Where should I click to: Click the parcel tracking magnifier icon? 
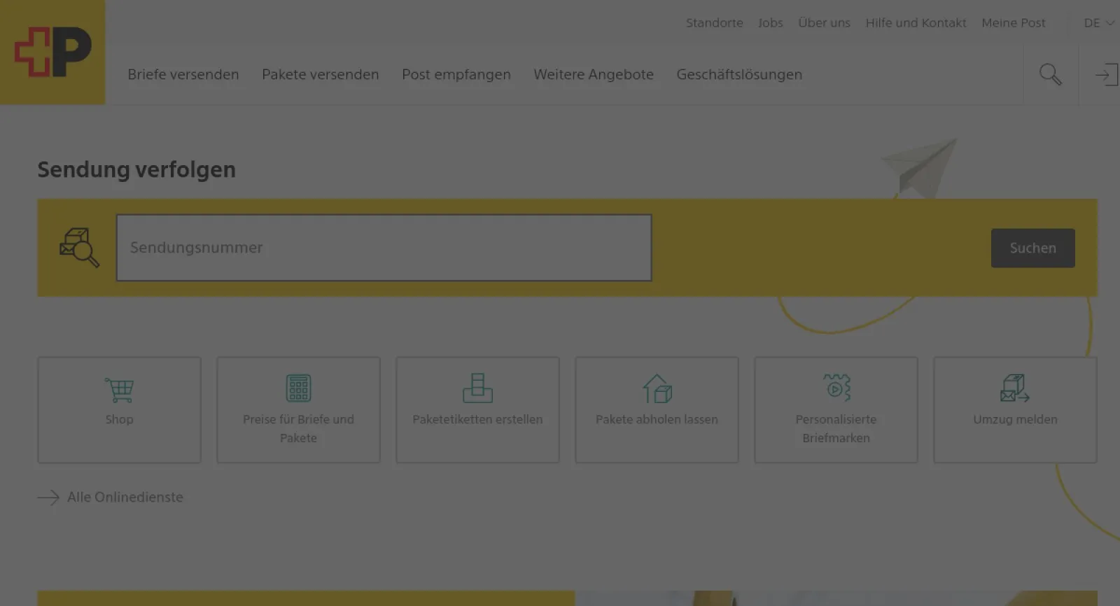point(79,248)
